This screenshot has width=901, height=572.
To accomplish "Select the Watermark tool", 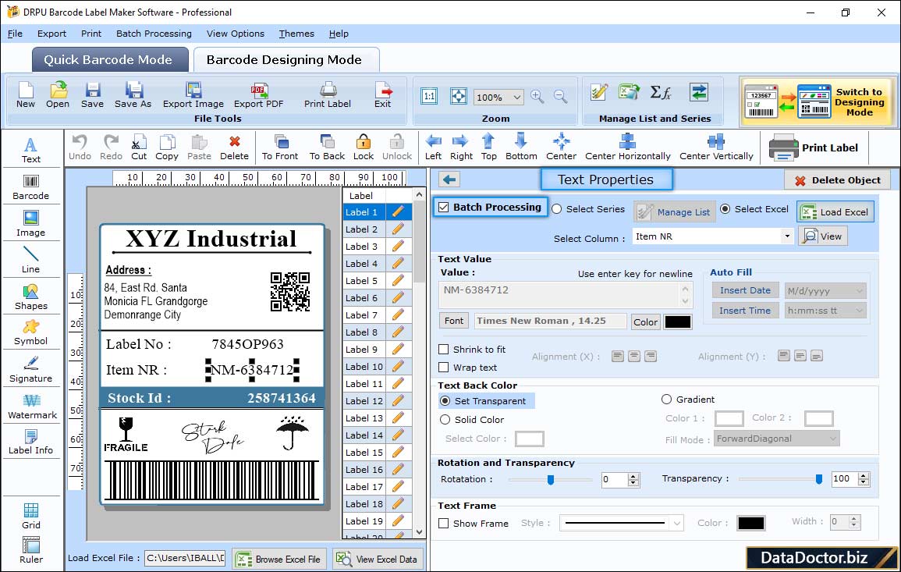I will (32, 407).
